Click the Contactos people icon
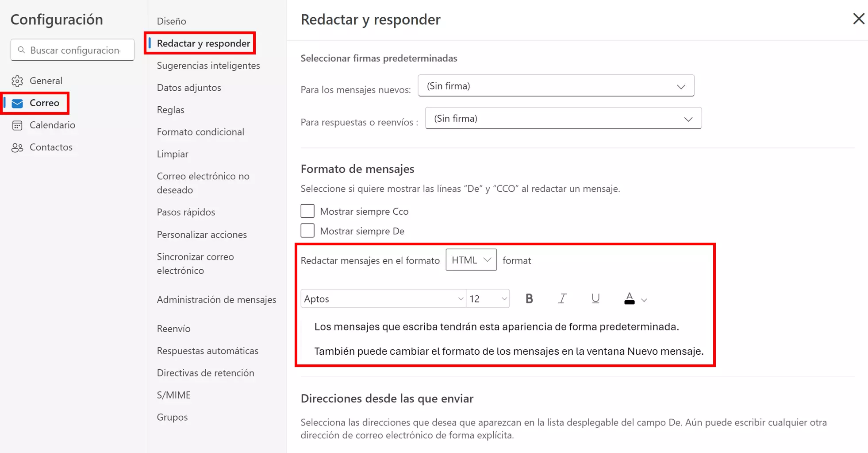The height and width of the screenshot is (453, 868). click(17, 147)
